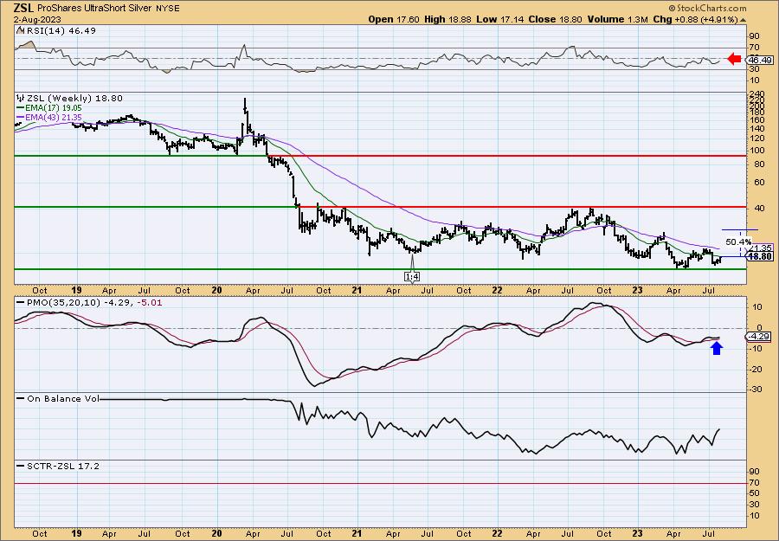Click the 100 price axis label

click(x=756, y=150)
